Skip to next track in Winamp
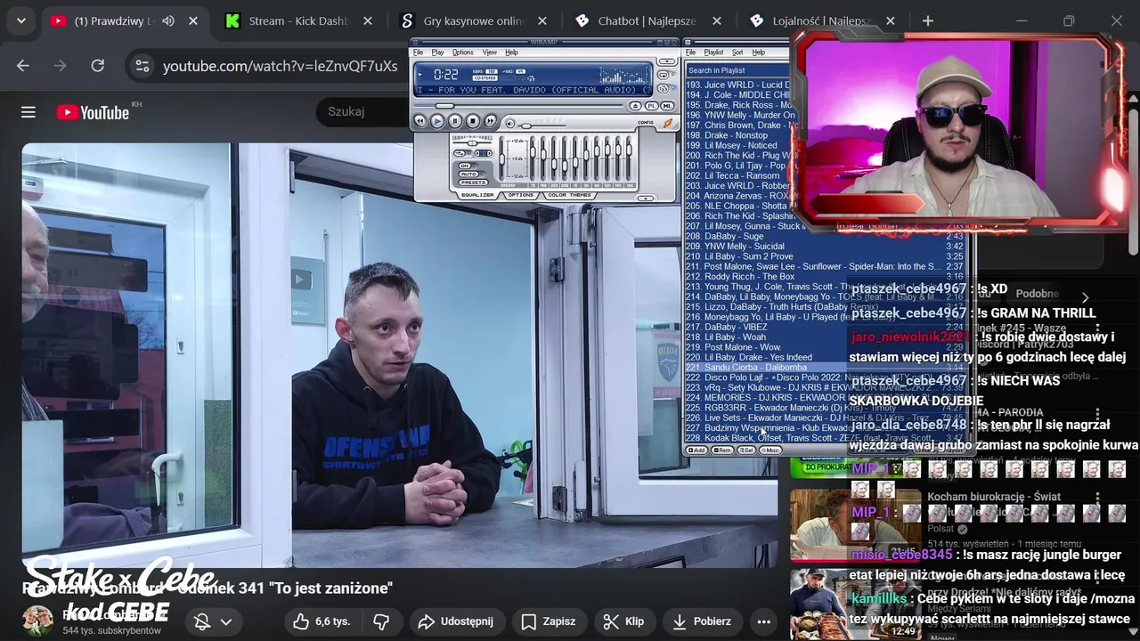The width and height of the screenshot is (1140, 641). coord(490,121)
